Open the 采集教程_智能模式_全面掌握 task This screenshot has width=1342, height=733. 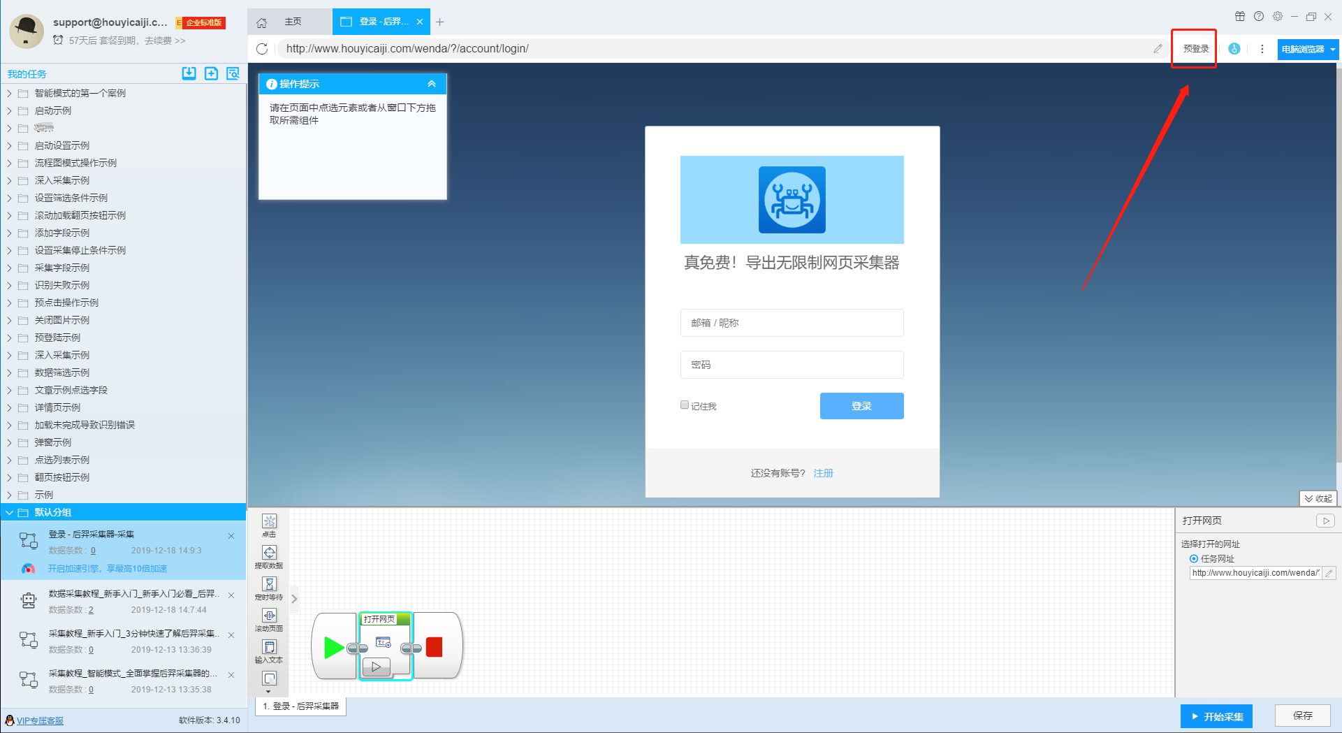tap(124, 681)
